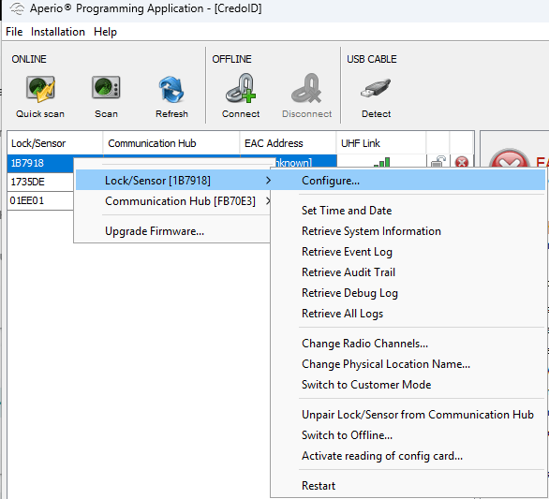
Task: Click the large red status icon in the right panel
Action: point(509,158)
